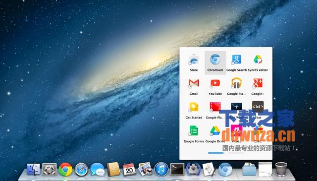Switch to second launcher page indicator
317x181 pixels.
(x=236, y=153)
